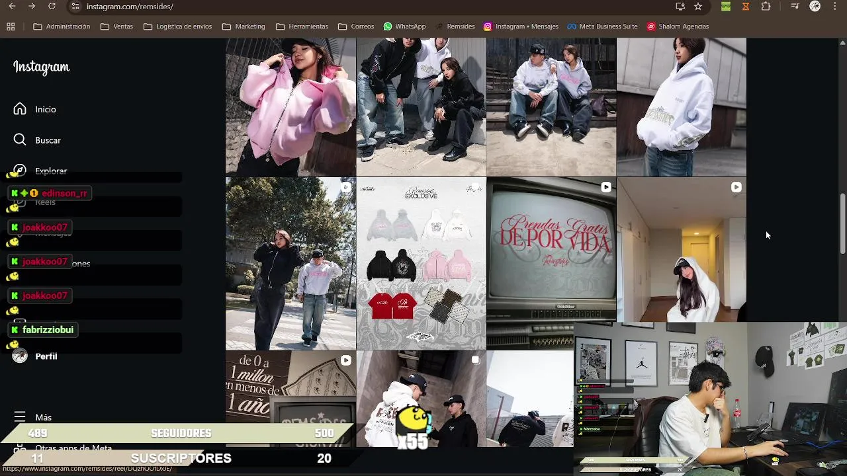Open the Herramientas bookmarks folder
Viewport: 847px width, 476px height.
click(x=302, y=26)
